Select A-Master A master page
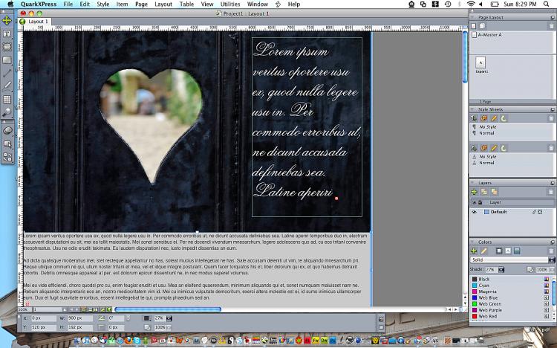This screenshot has width=557, height=348. click(x=490, y=35)
